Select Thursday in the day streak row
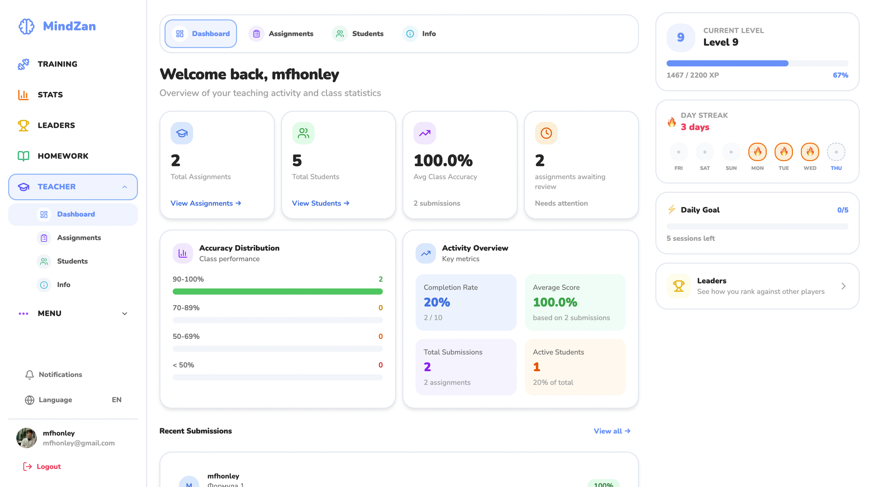 point(836,152)
